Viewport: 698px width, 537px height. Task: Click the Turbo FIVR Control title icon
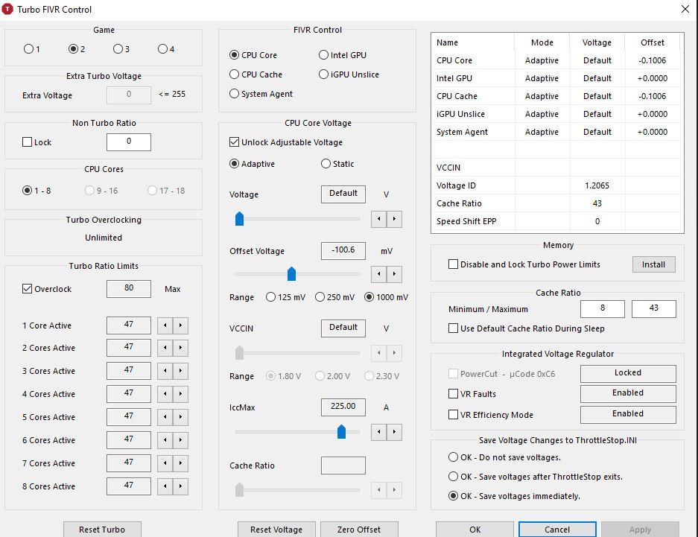7,9
